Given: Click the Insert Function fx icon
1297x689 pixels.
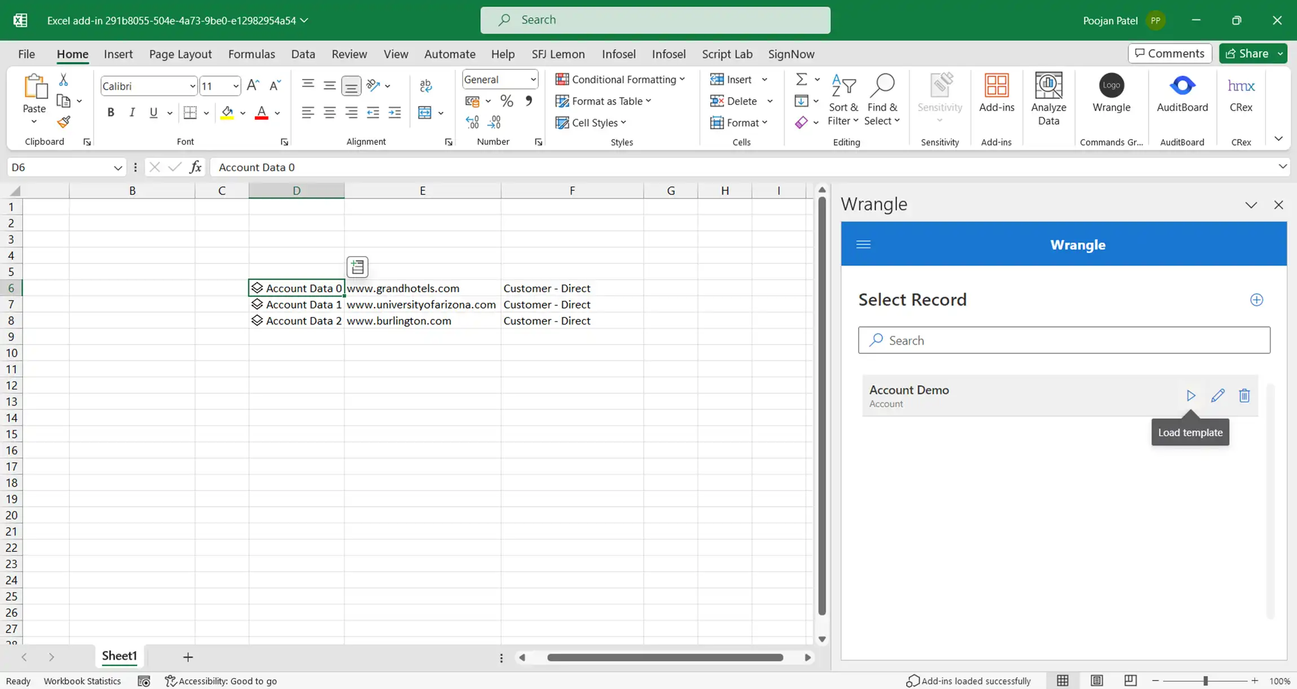Looking at the screenshot, I should point(195,167).
